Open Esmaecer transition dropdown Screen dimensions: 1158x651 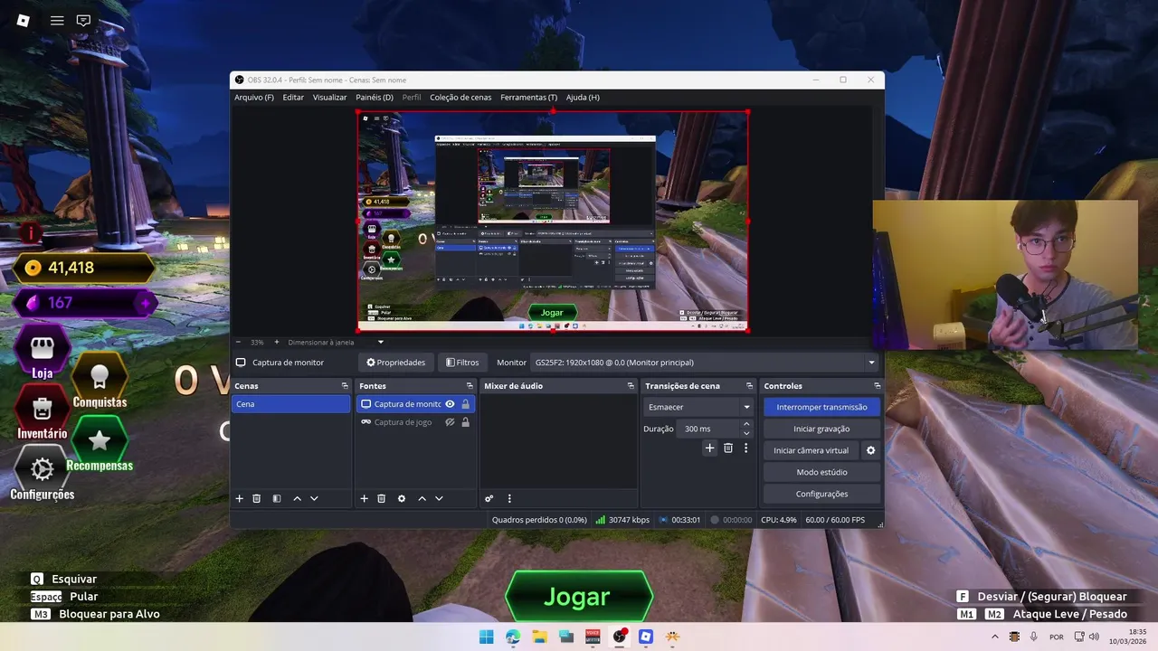[698, 407]
